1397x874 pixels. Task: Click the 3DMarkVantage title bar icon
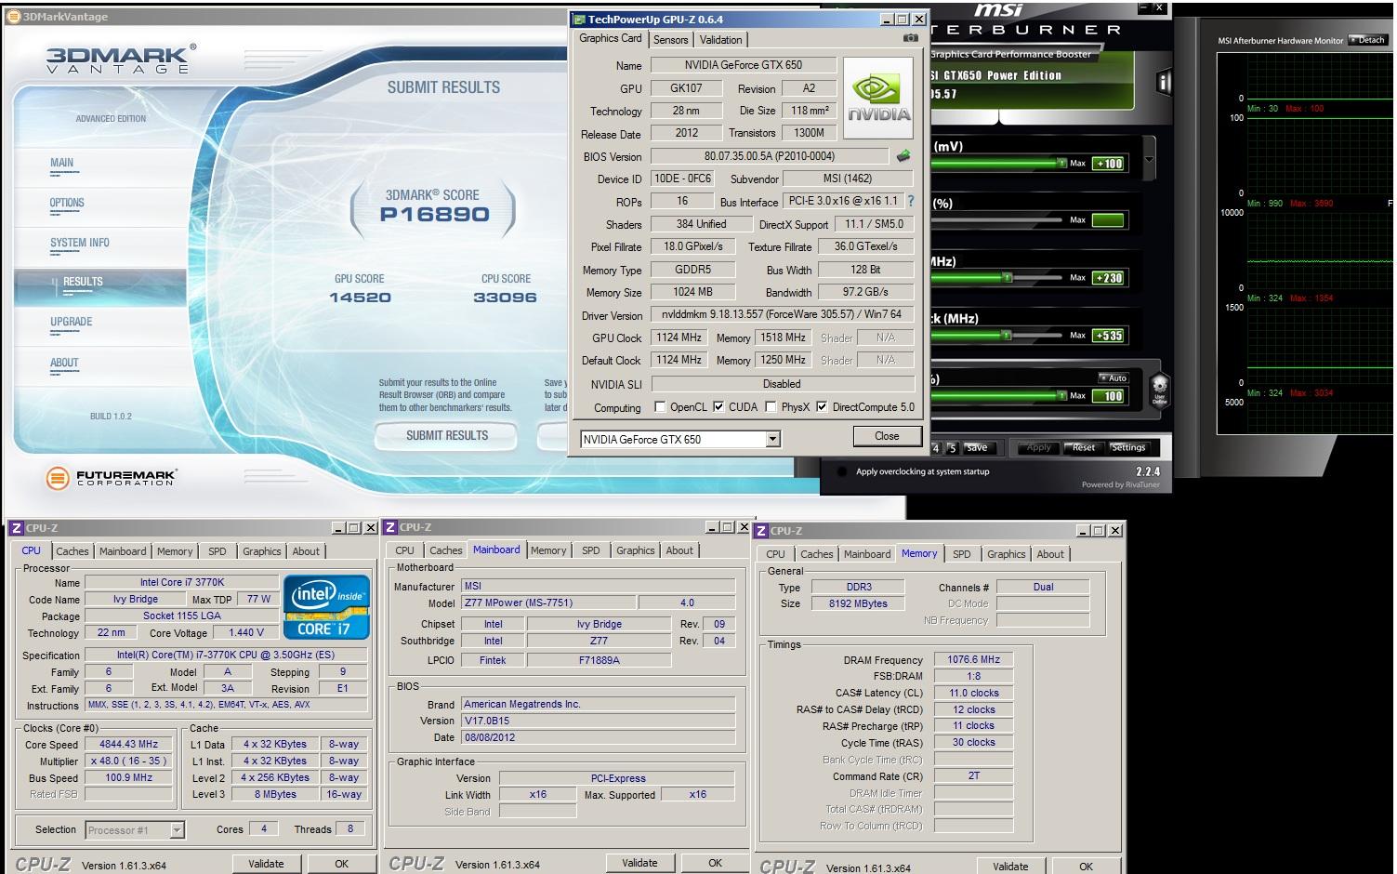click(14, 16)
